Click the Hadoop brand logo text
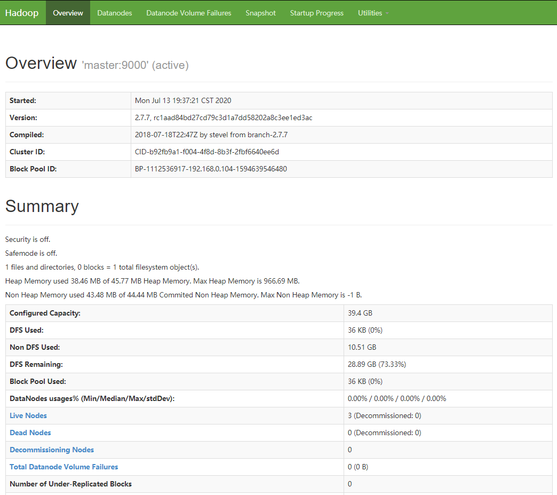557x495 pixels. [22, 13]
